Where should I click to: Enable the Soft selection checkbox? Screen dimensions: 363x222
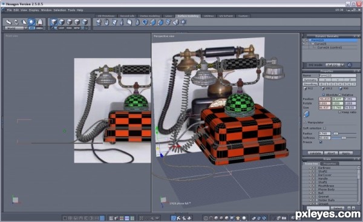[324, 128]
